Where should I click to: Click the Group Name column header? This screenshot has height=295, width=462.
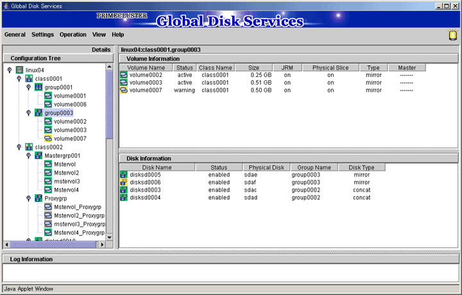[314, 167]
